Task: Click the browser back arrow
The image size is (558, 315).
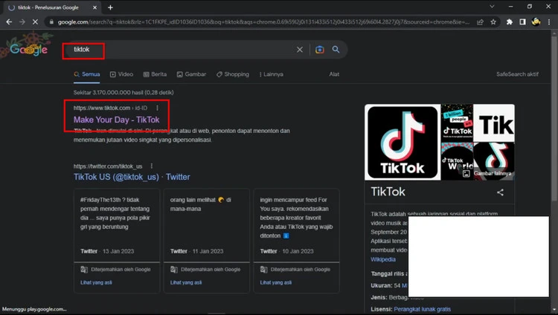Action: 9,22
